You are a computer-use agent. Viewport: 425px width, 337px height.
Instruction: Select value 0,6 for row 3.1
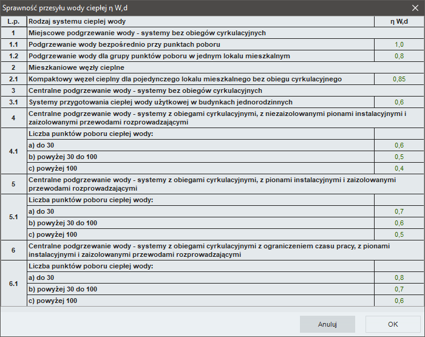click(399, 102)
